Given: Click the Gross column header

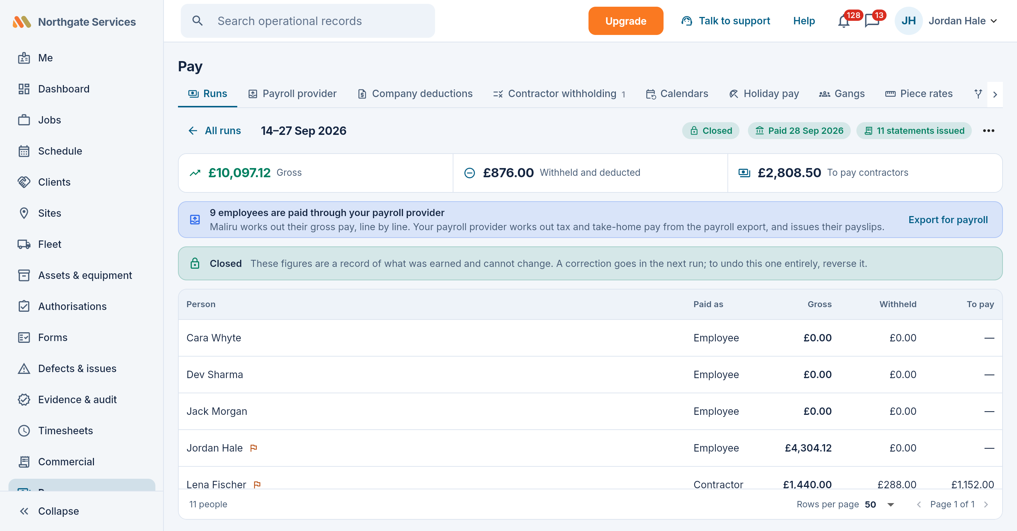Looking at the screenshot, I should pos(819,304).
